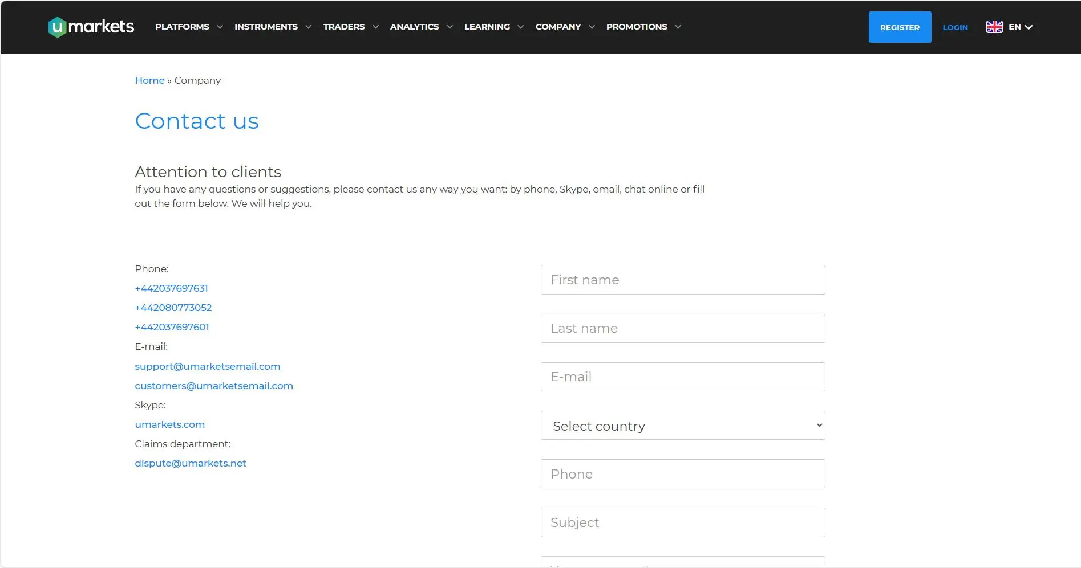1081x568 pixels.
Task: Expand the chevron next to ANALYTICS
Action: point(450,27)
